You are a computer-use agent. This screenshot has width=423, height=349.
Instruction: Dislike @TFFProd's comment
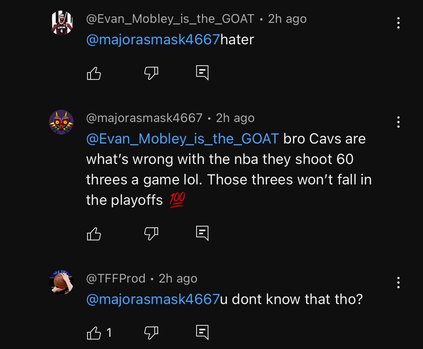pos(152,332)
